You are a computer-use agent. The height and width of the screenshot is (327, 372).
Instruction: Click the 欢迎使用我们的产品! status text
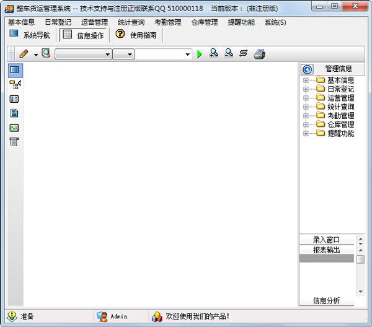click(x=197, y=316)
